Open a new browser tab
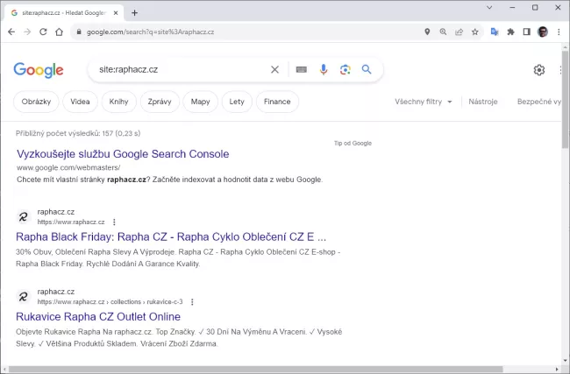The width and height of the screenshot is (570, 374). pyautogui.click(x=134, y=13)
